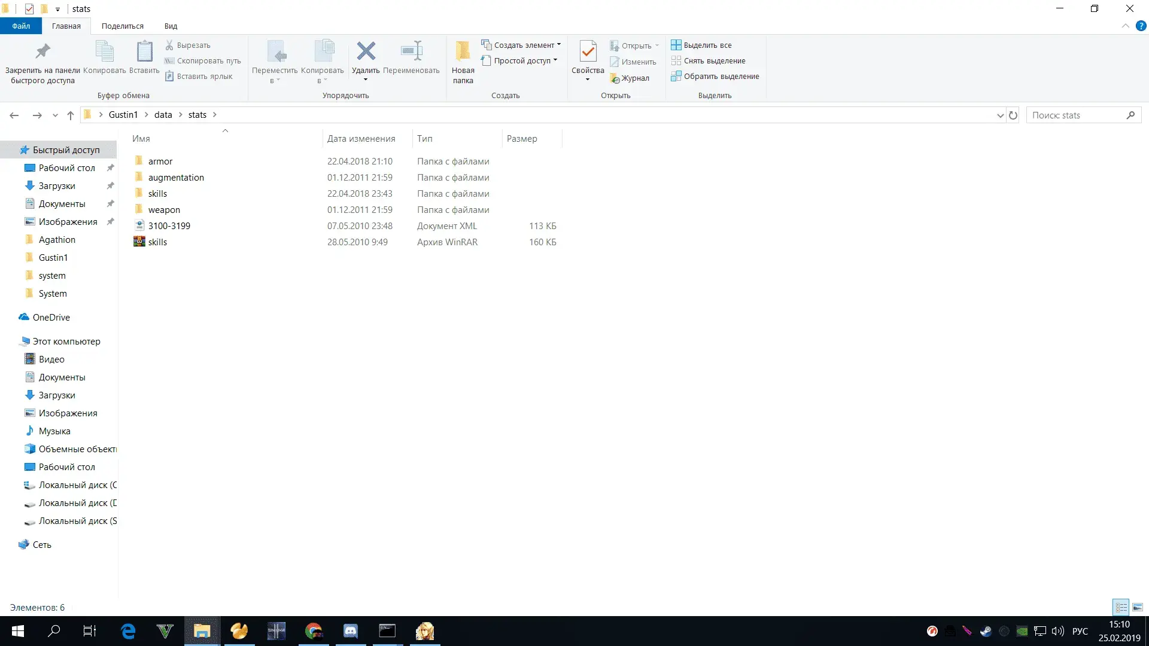Expand Easy access (Простой доступ) menu
1149x646 pixels.
pyautogui.click(x=519, y=60)
